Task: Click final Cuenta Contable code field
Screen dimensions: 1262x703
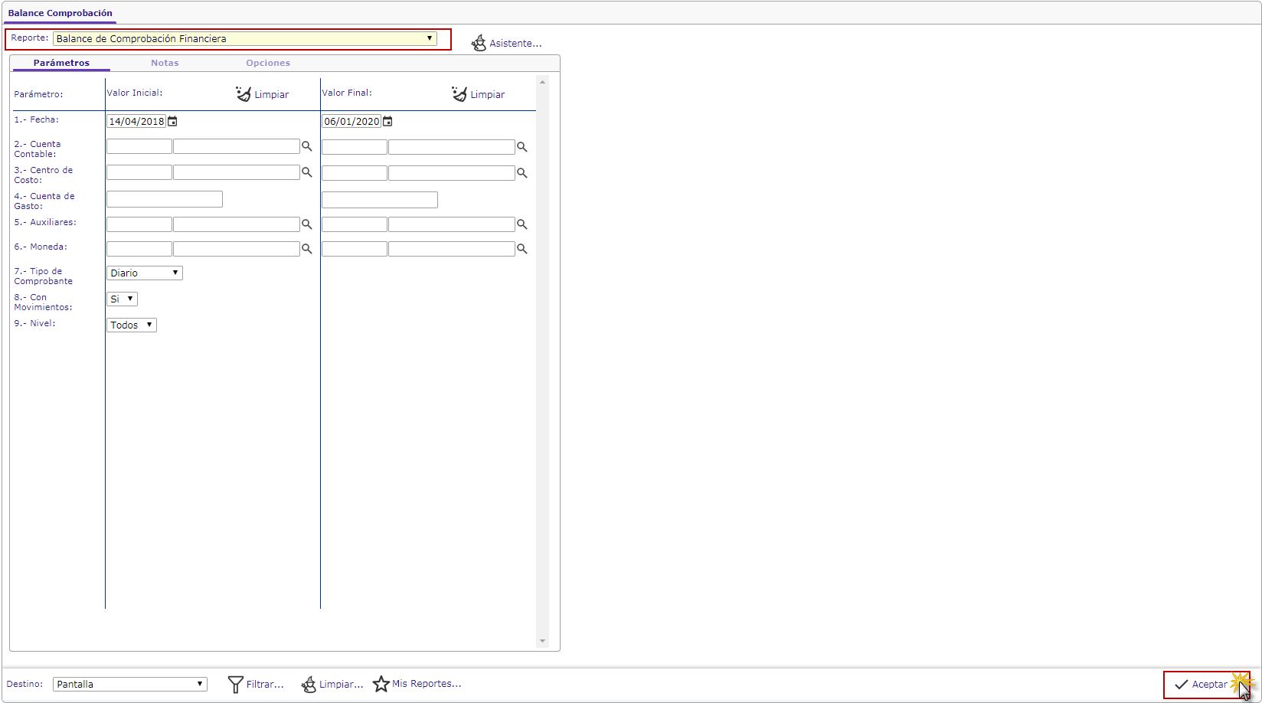Action: click(x=355, y=147)
